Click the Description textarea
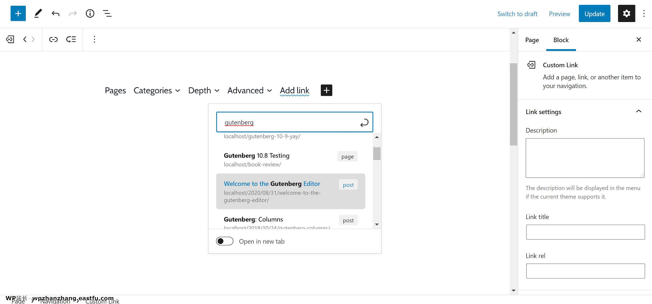The image size is (652, 304). [585, 158]
